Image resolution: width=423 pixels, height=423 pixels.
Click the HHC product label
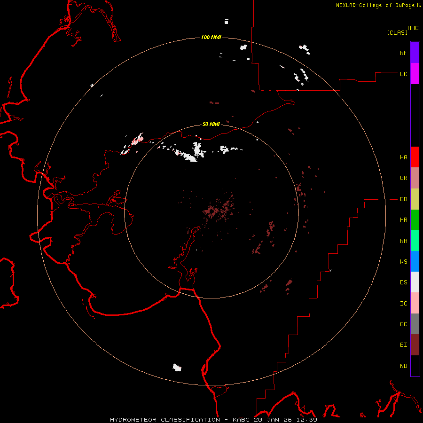click(x=413, y=28)
